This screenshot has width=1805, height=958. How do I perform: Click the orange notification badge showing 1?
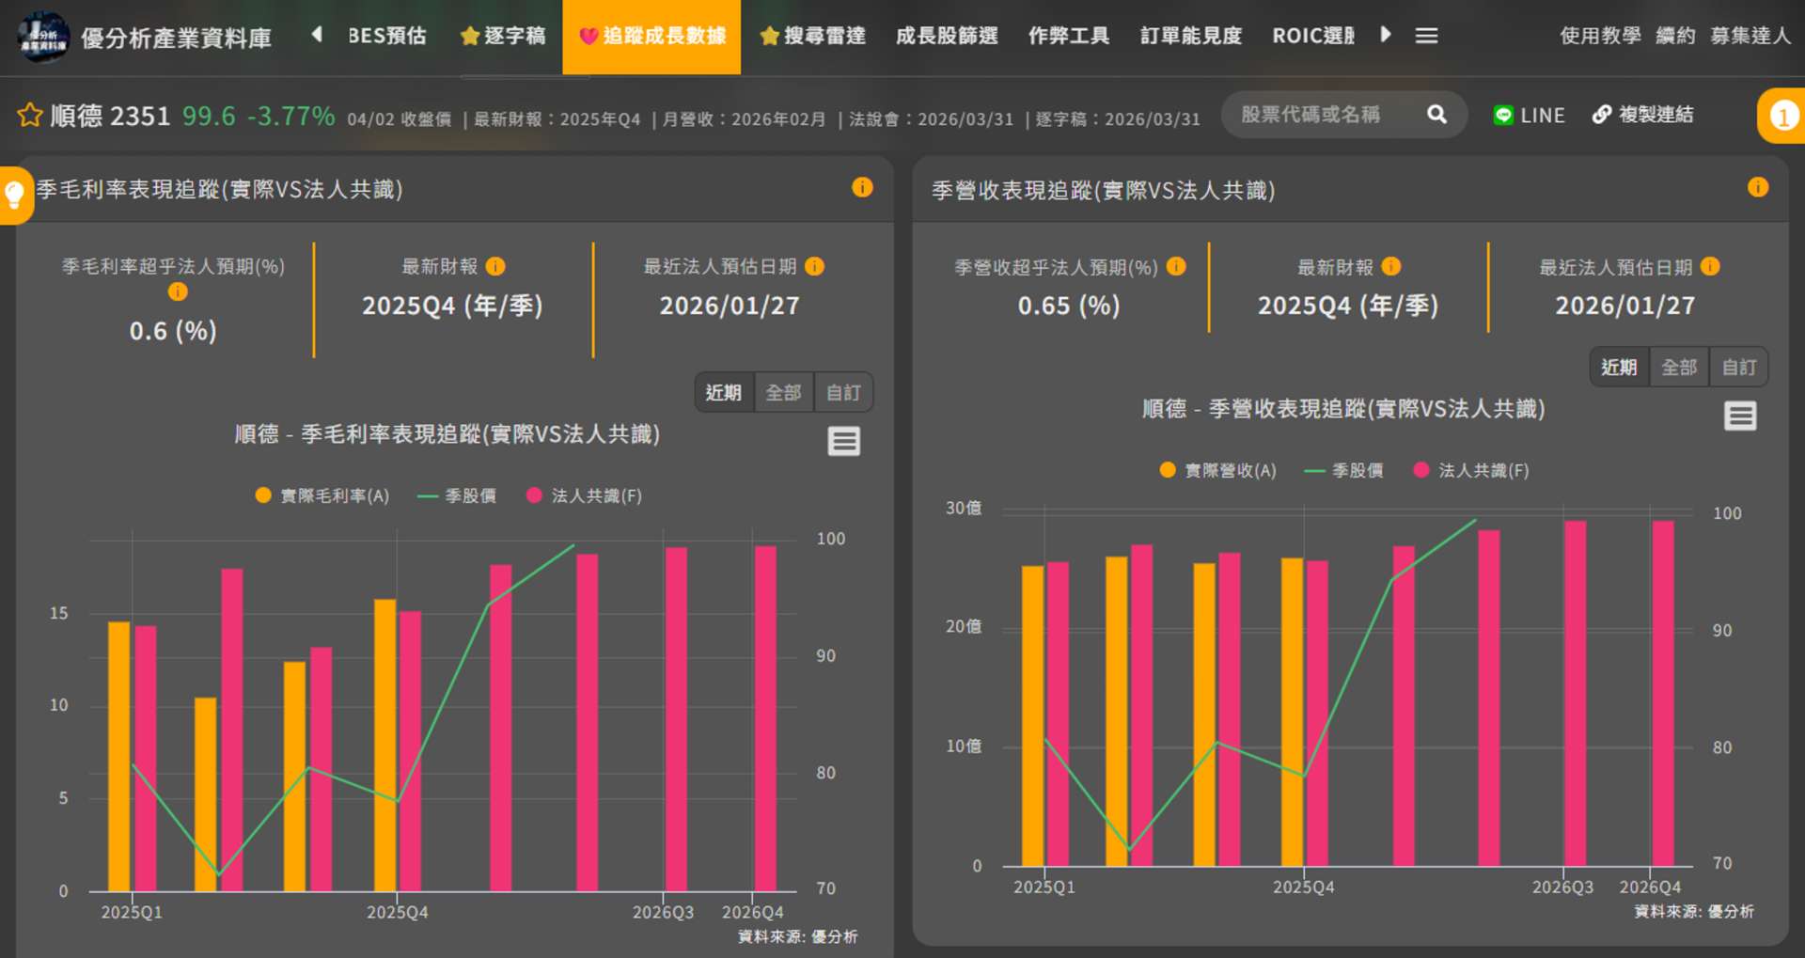(x=1782, y=116)
